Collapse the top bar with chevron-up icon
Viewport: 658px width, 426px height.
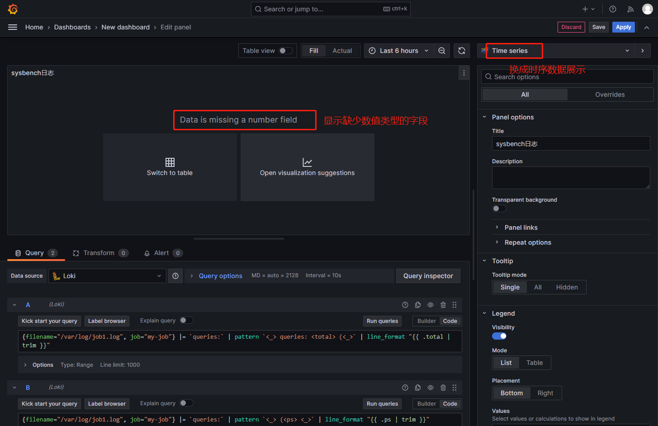coord(647,27)
